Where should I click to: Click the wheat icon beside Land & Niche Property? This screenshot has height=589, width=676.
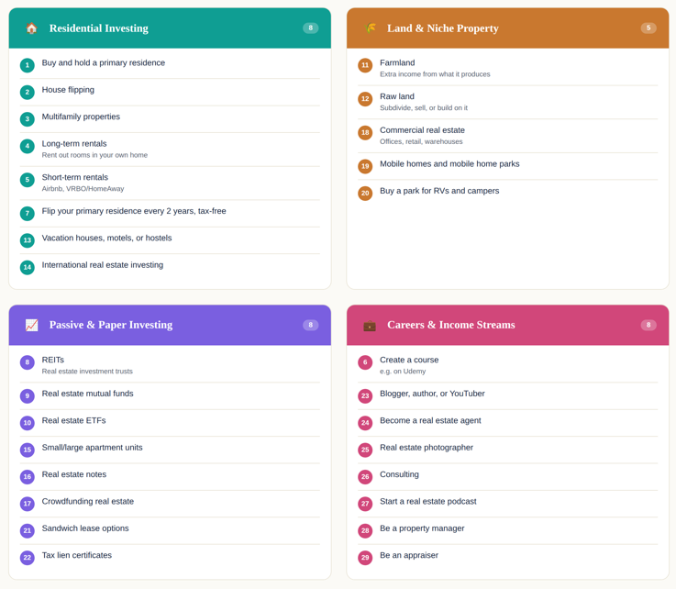370,28
